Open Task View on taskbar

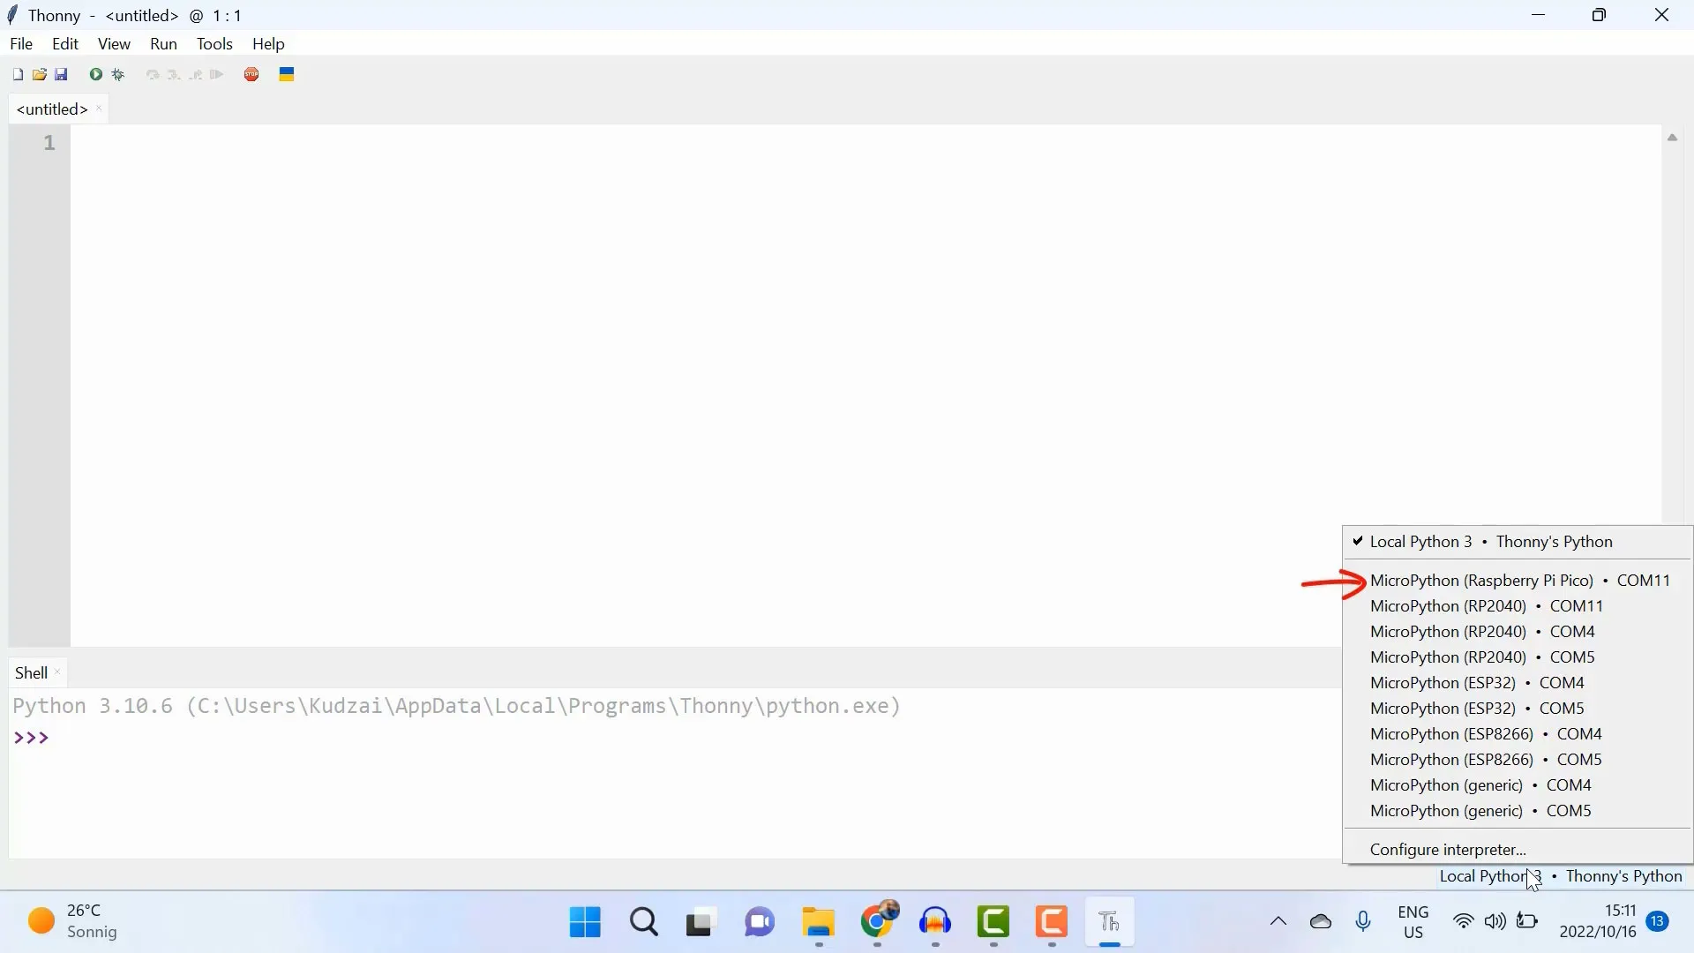click(x=700, y=922)
